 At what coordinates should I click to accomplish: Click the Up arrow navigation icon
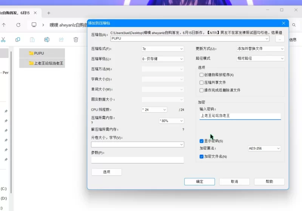tap(4, 25)
